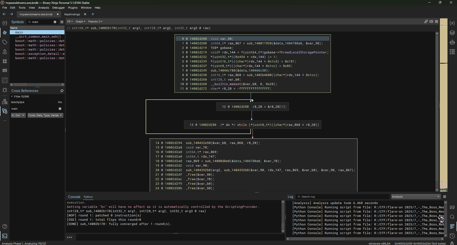Click the graph view vertical scrollbar
This screenshot has width=457, height=245.
(437, 111)
